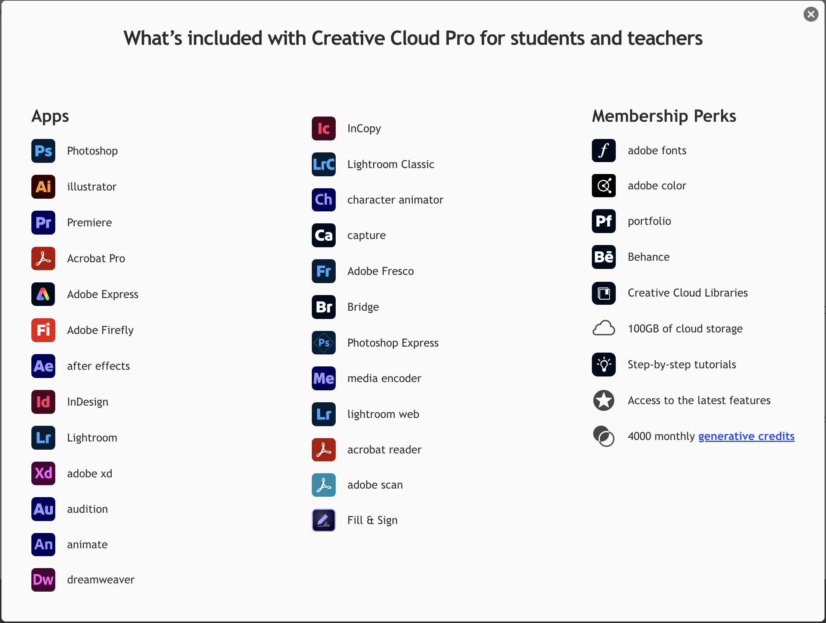Click the adobe color icon
The width and height of the screenshot is (826, 623).
(x=604, y=186)
